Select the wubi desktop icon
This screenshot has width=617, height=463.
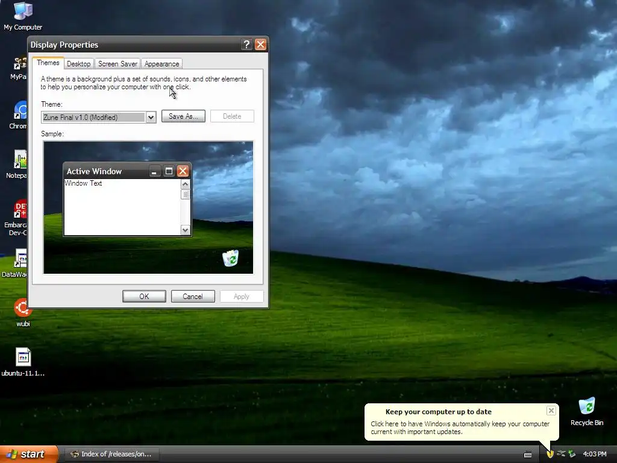[23, 313]
